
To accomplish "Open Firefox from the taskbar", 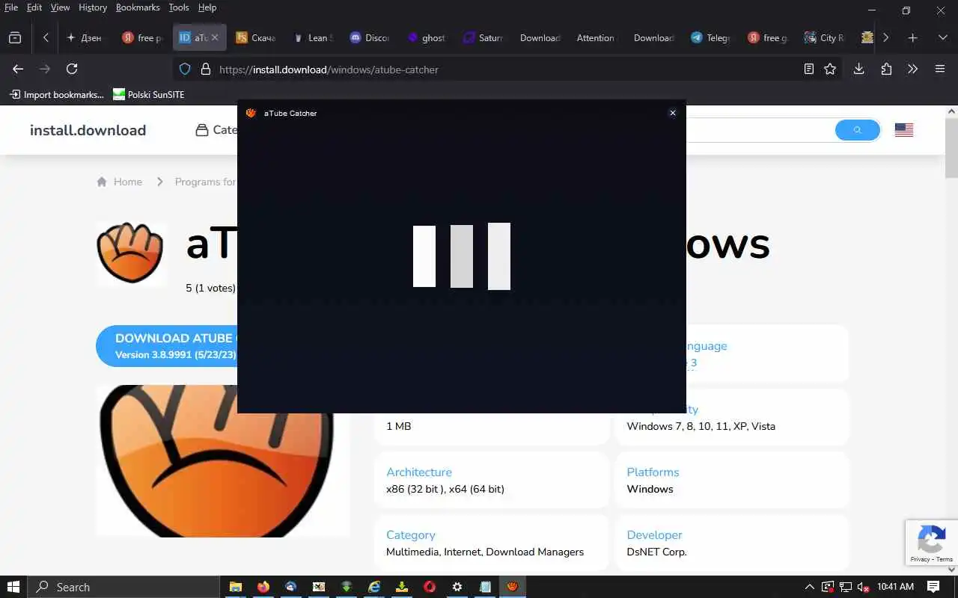I will point(263,587).
